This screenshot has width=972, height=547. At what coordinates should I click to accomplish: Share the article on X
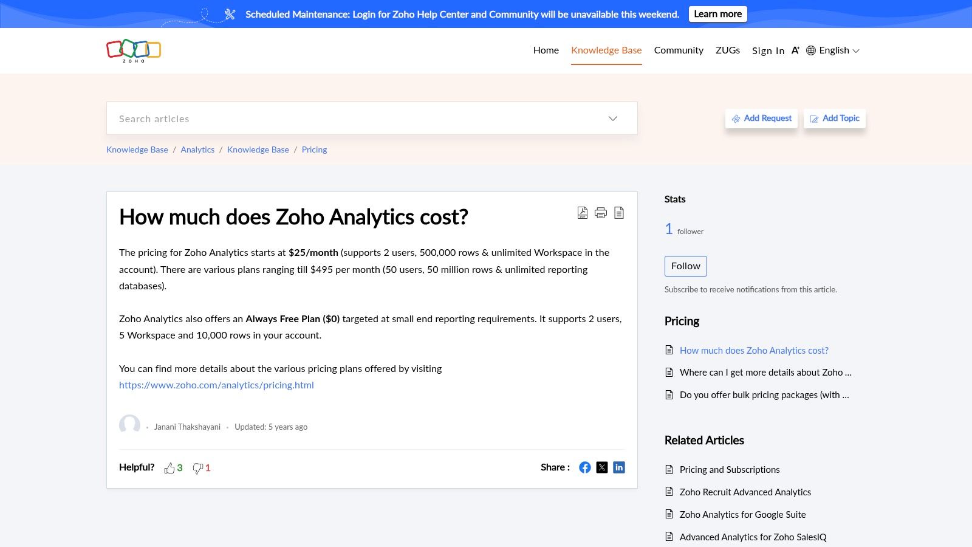coord(601,467)
